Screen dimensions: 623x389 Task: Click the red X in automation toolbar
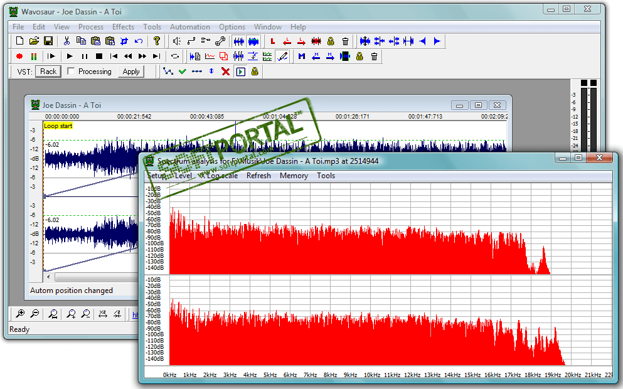click(225, 72)
